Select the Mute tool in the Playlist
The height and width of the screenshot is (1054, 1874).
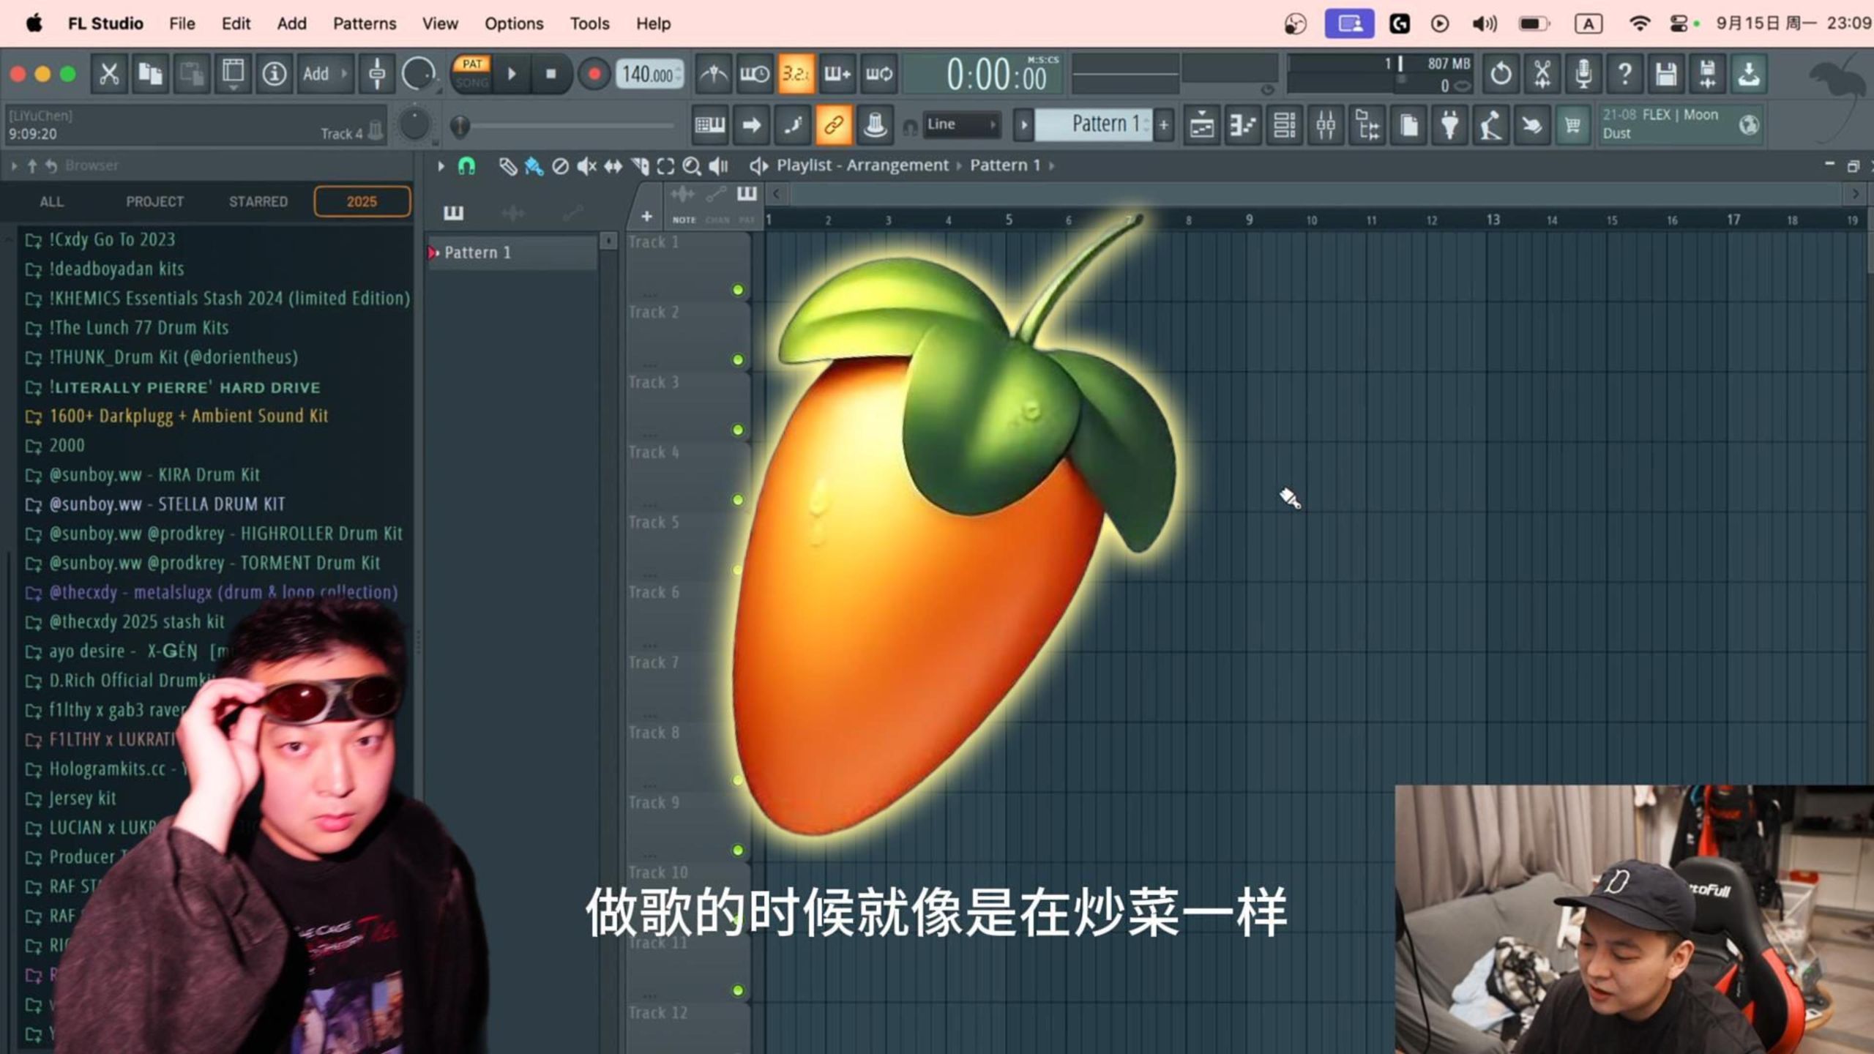[x=586, y=166]
